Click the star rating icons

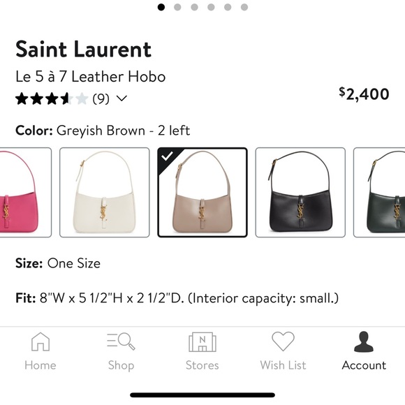[52, 98]
